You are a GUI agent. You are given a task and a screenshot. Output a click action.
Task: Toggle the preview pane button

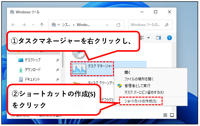point(159,38)
